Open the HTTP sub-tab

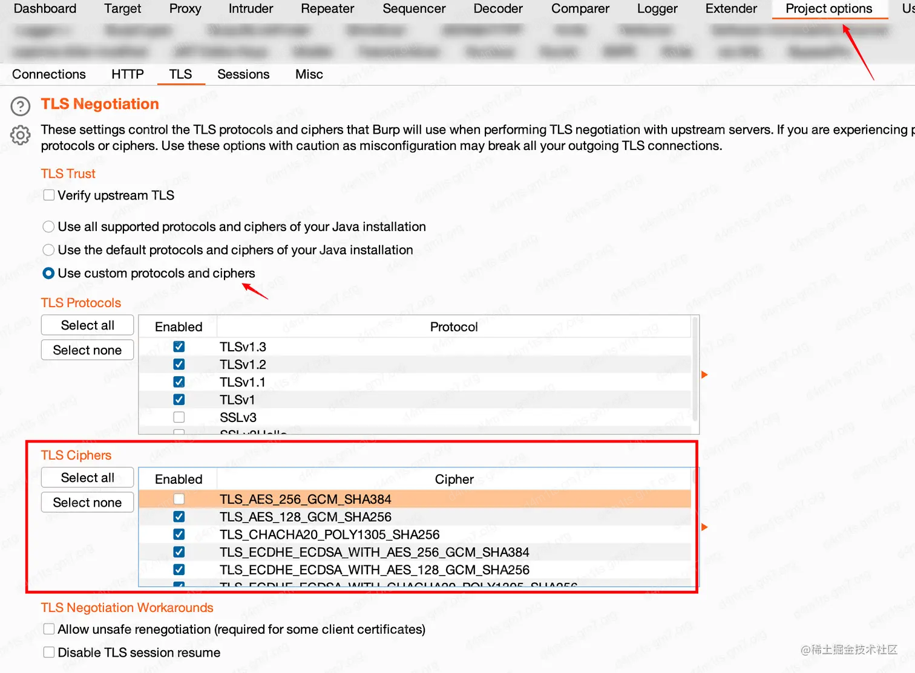click(x=128, y=74)
